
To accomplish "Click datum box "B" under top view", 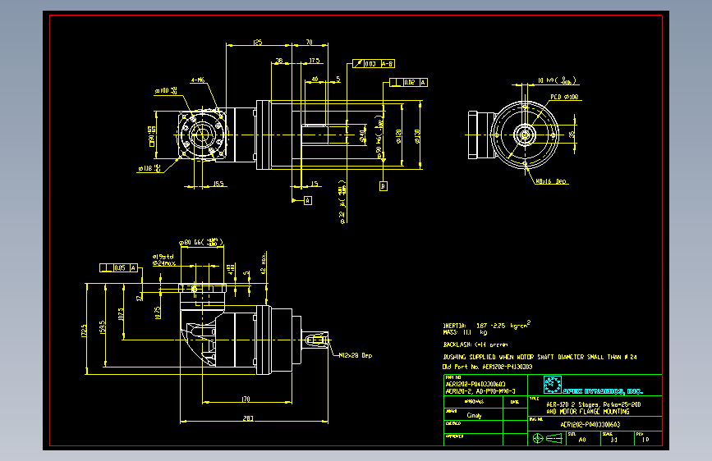I will (x=384, y=186).
